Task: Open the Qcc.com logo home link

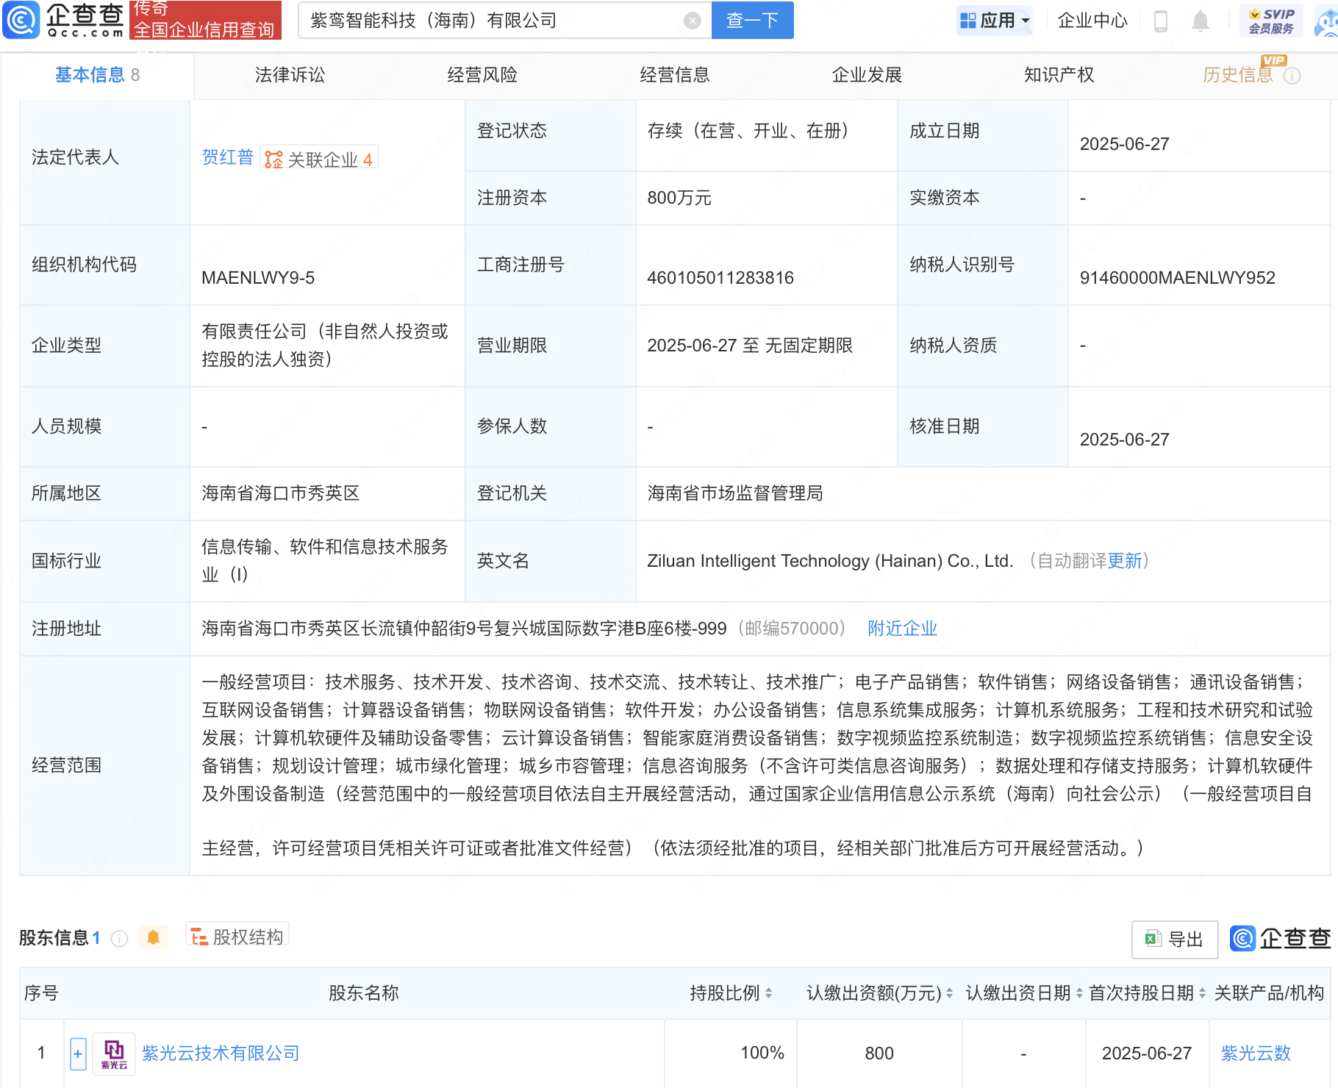Action: point(63,20)
